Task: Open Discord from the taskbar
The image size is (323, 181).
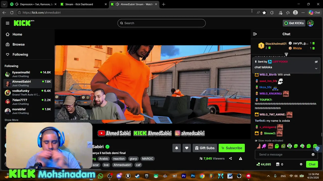Action: click(119, 176)
